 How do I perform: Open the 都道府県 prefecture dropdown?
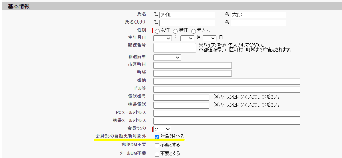(x=167, y=58)
